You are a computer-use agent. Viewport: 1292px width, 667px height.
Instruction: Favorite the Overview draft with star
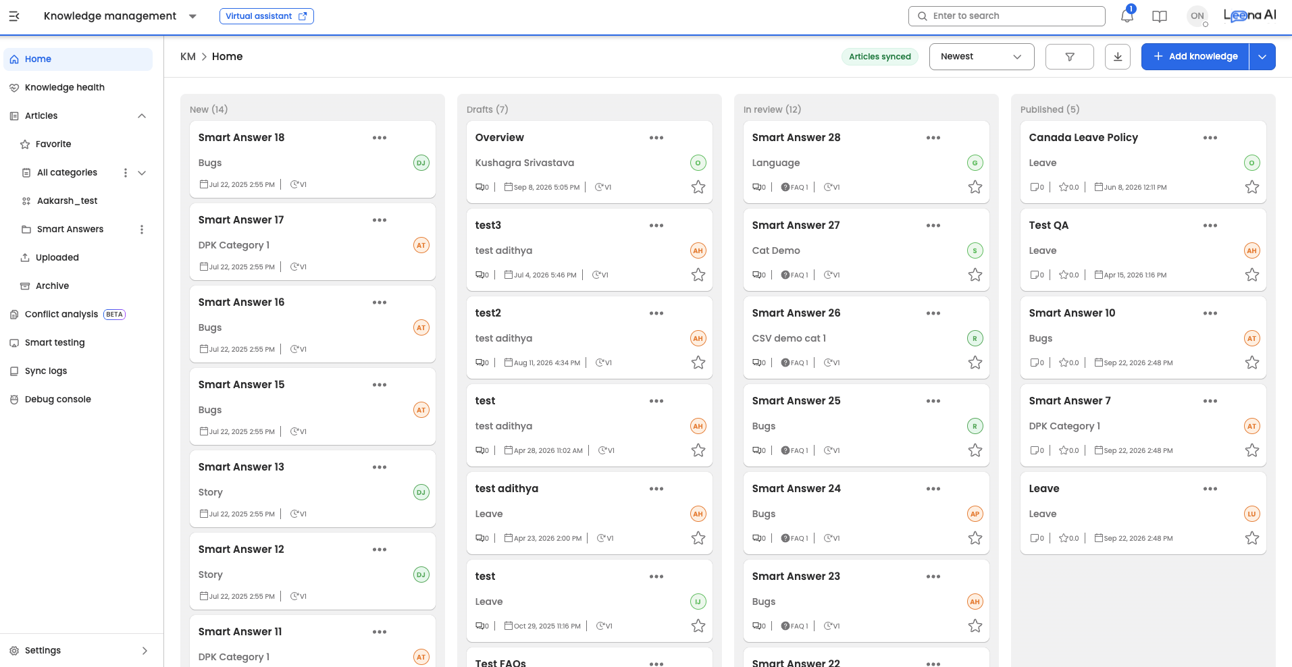(x=698, y=187)
